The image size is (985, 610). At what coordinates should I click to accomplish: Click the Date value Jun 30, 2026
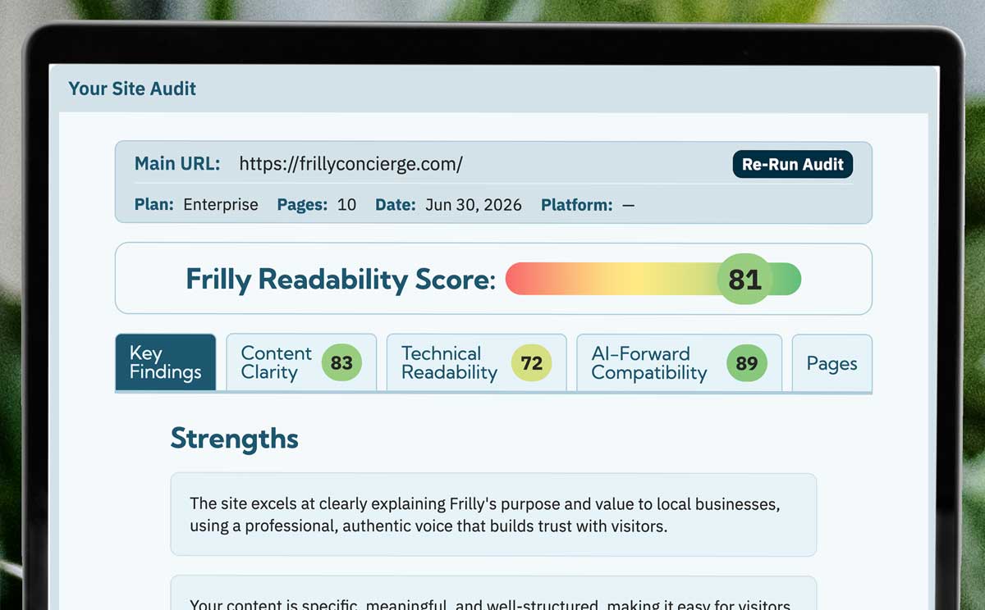(x=473, y=205)
